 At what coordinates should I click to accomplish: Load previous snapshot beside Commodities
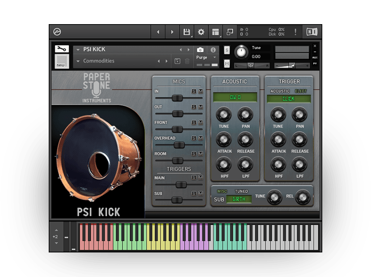point(159,61)
